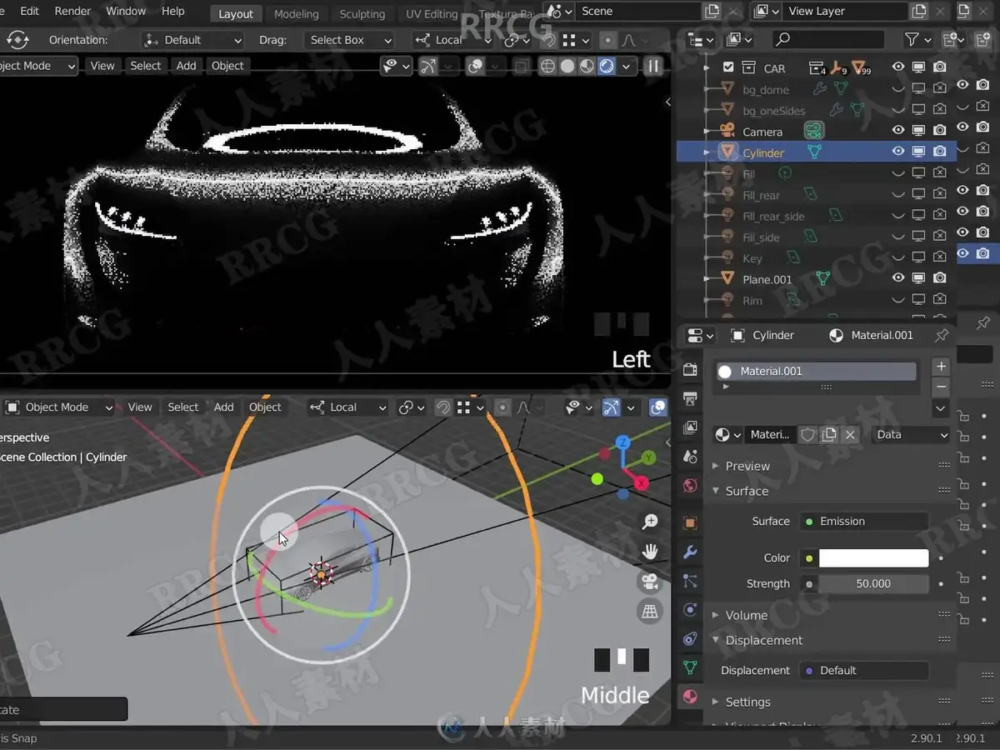Click the white emission Color swatch
The width and height of the screenshot is (1000, 750).
click(873, 558)
